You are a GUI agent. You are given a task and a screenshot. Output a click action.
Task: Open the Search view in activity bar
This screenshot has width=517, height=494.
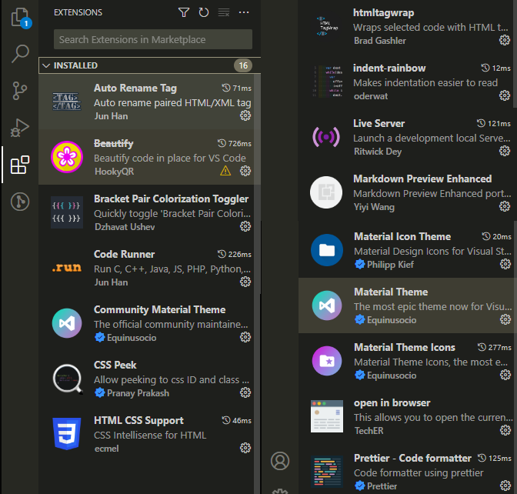click(x=20, y=53)
